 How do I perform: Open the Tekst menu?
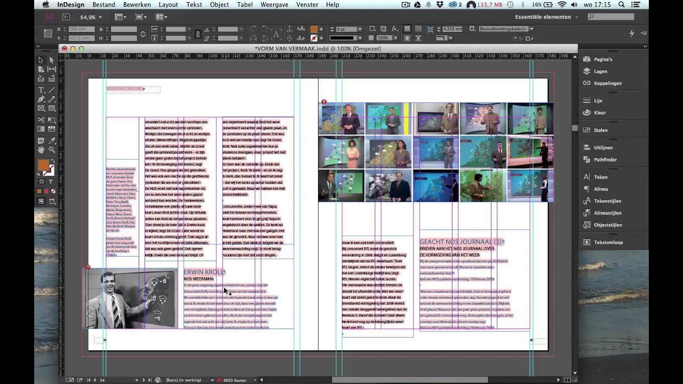tap(194, 4)
